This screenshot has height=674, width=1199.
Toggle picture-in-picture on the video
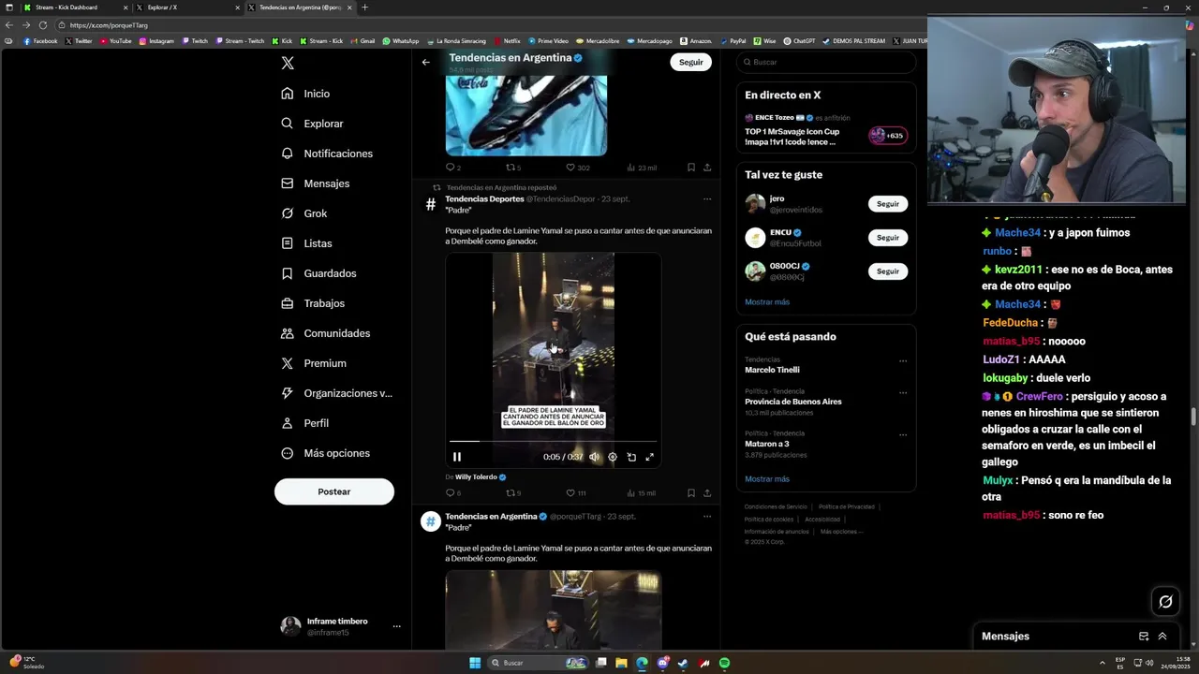[631, 457]
